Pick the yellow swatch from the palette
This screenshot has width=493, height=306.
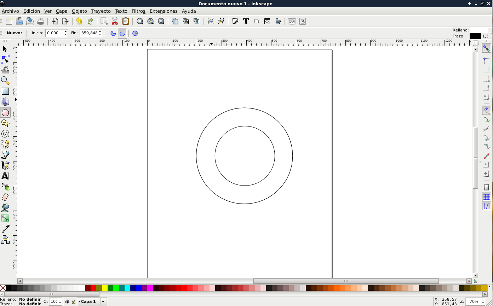click(x=105, y=288)
